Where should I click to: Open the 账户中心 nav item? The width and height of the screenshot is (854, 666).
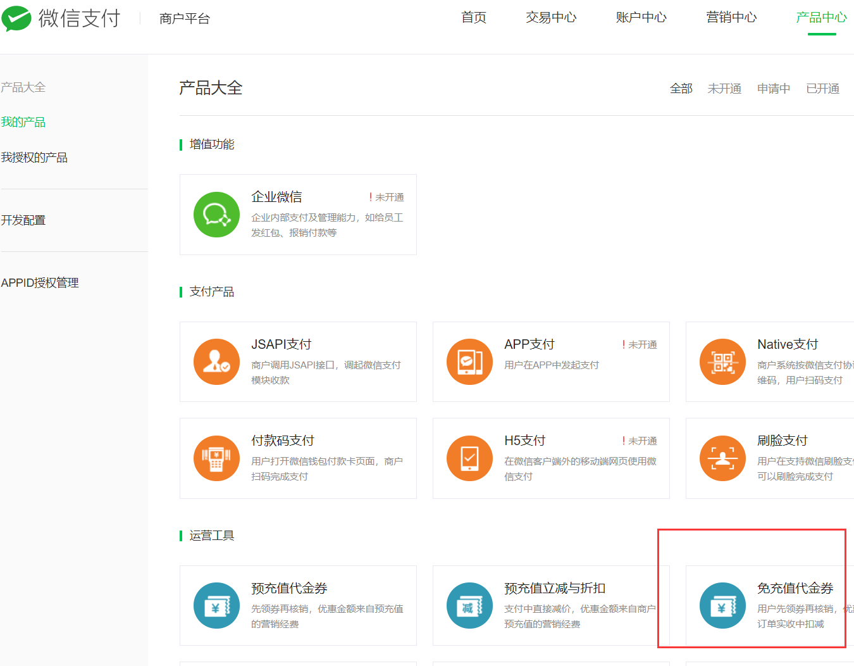click(641, 18)
